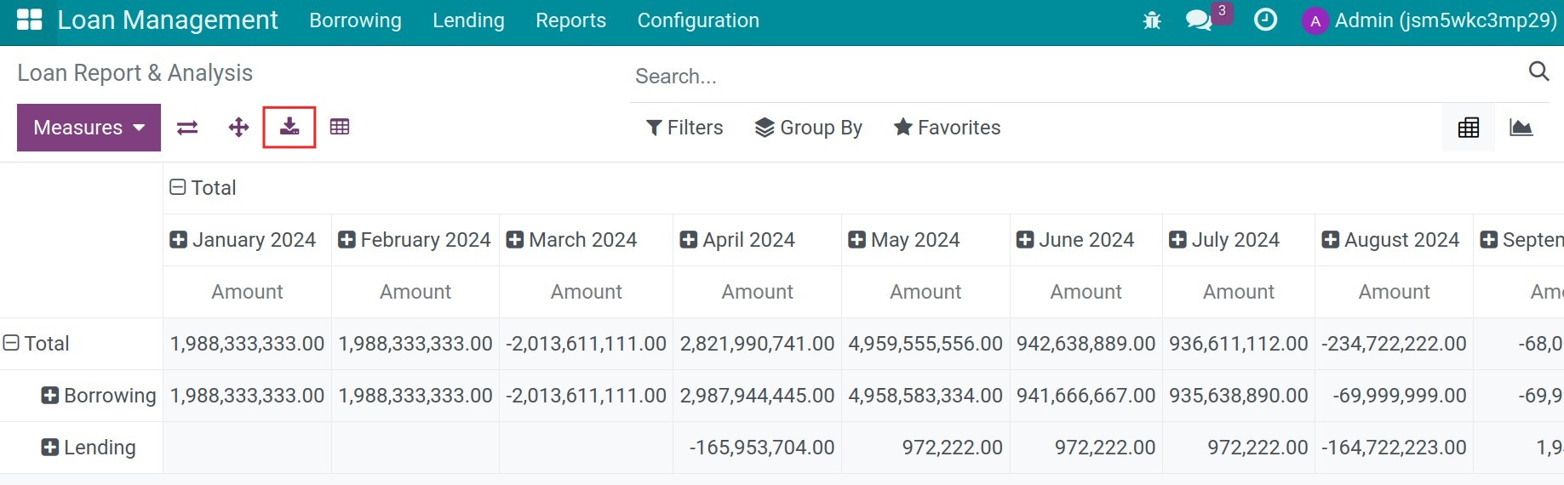Click Loan Report & Analysis breadcrumb title

pos(135,73)
